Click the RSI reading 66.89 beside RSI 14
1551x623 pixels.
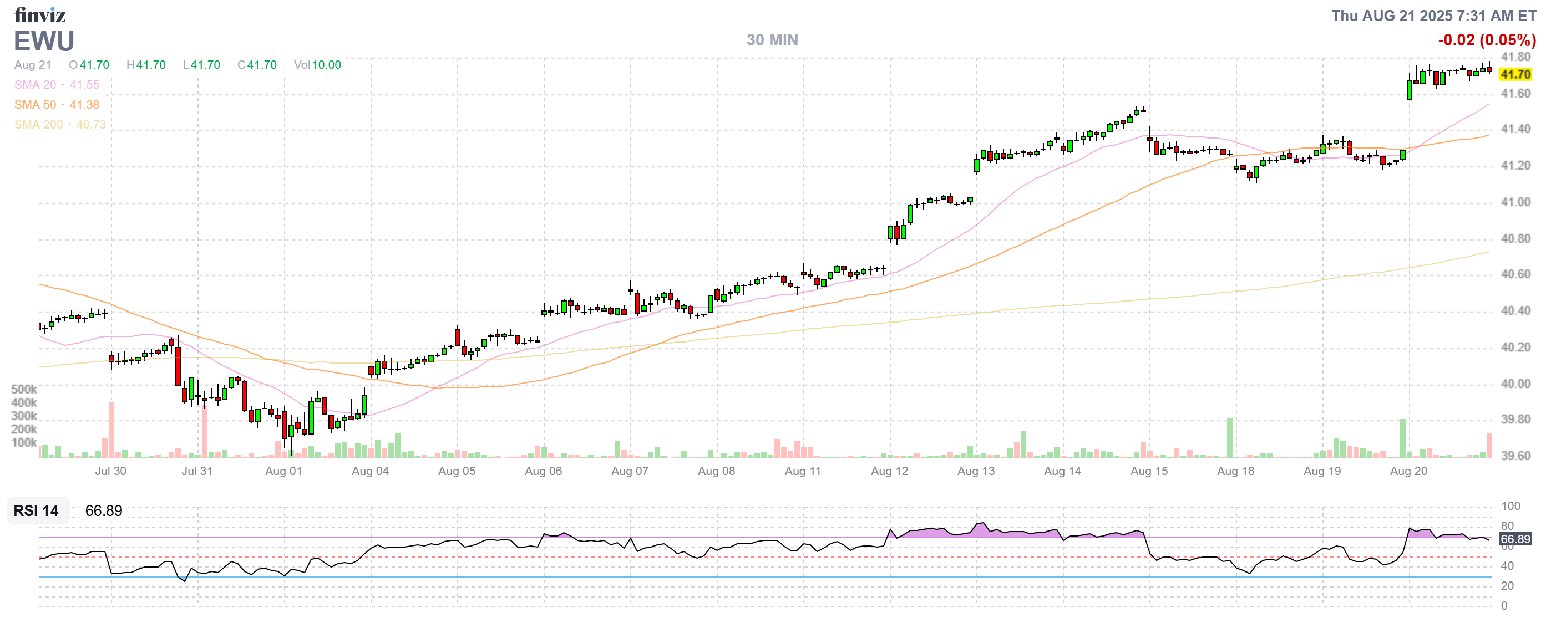[104, 510]
